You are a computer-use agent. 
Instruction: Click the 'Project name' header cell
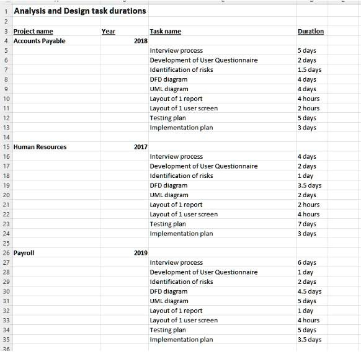(x=56, y=31)
